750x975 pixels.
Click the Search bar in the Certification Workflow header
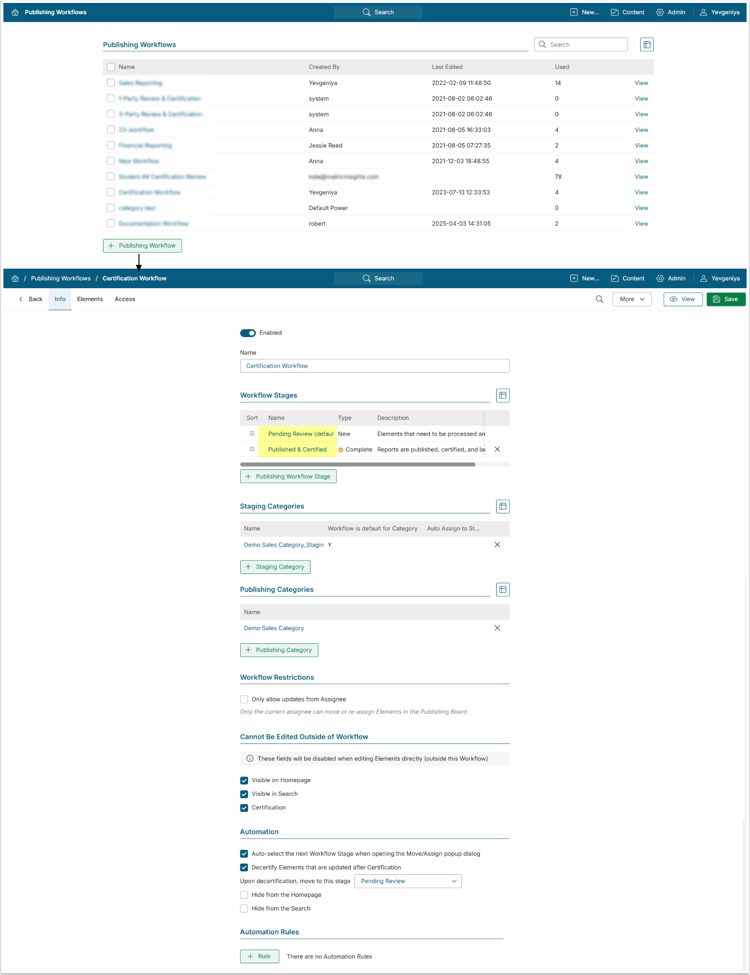click(378, 278)
